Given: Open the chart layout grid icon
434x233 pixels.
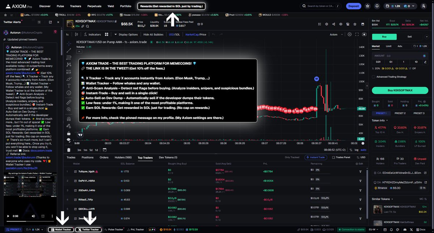Looking at the screenshot, I should (x=107, y=35).
